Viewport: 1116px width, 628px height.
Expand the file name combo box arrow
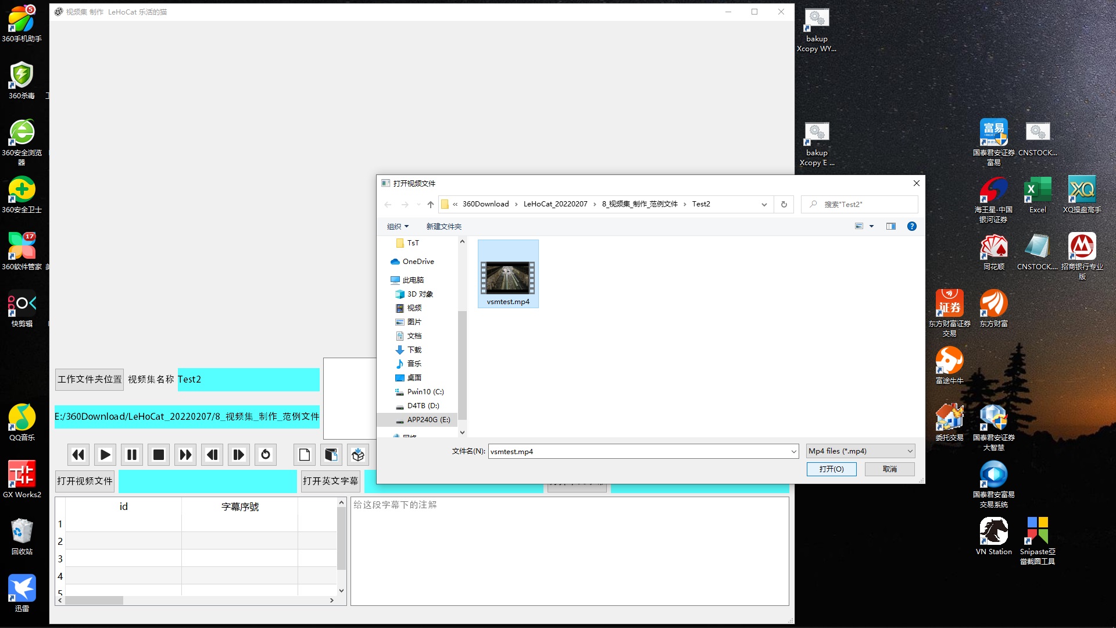(x=793, y=451)
